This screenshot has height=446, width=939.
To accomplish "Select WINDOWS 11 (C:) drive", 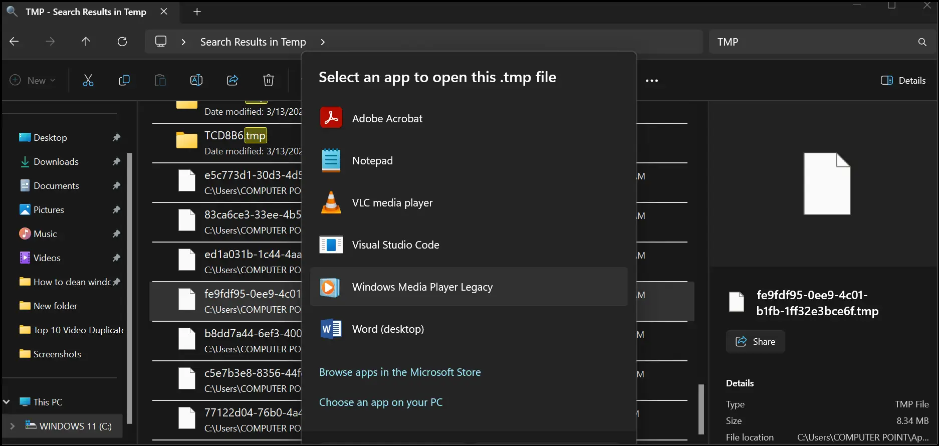I will click(69, 426).
